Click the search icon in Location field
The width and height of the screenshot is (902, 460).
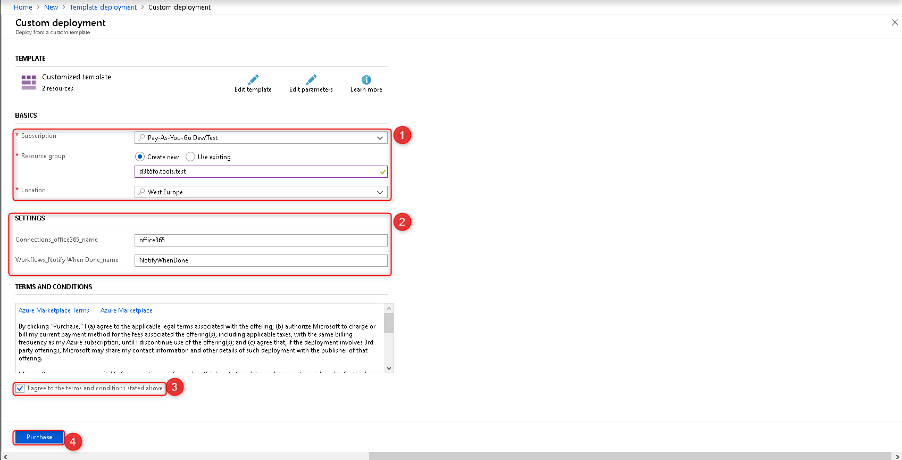pyautogui.click(x=141, y=192)
